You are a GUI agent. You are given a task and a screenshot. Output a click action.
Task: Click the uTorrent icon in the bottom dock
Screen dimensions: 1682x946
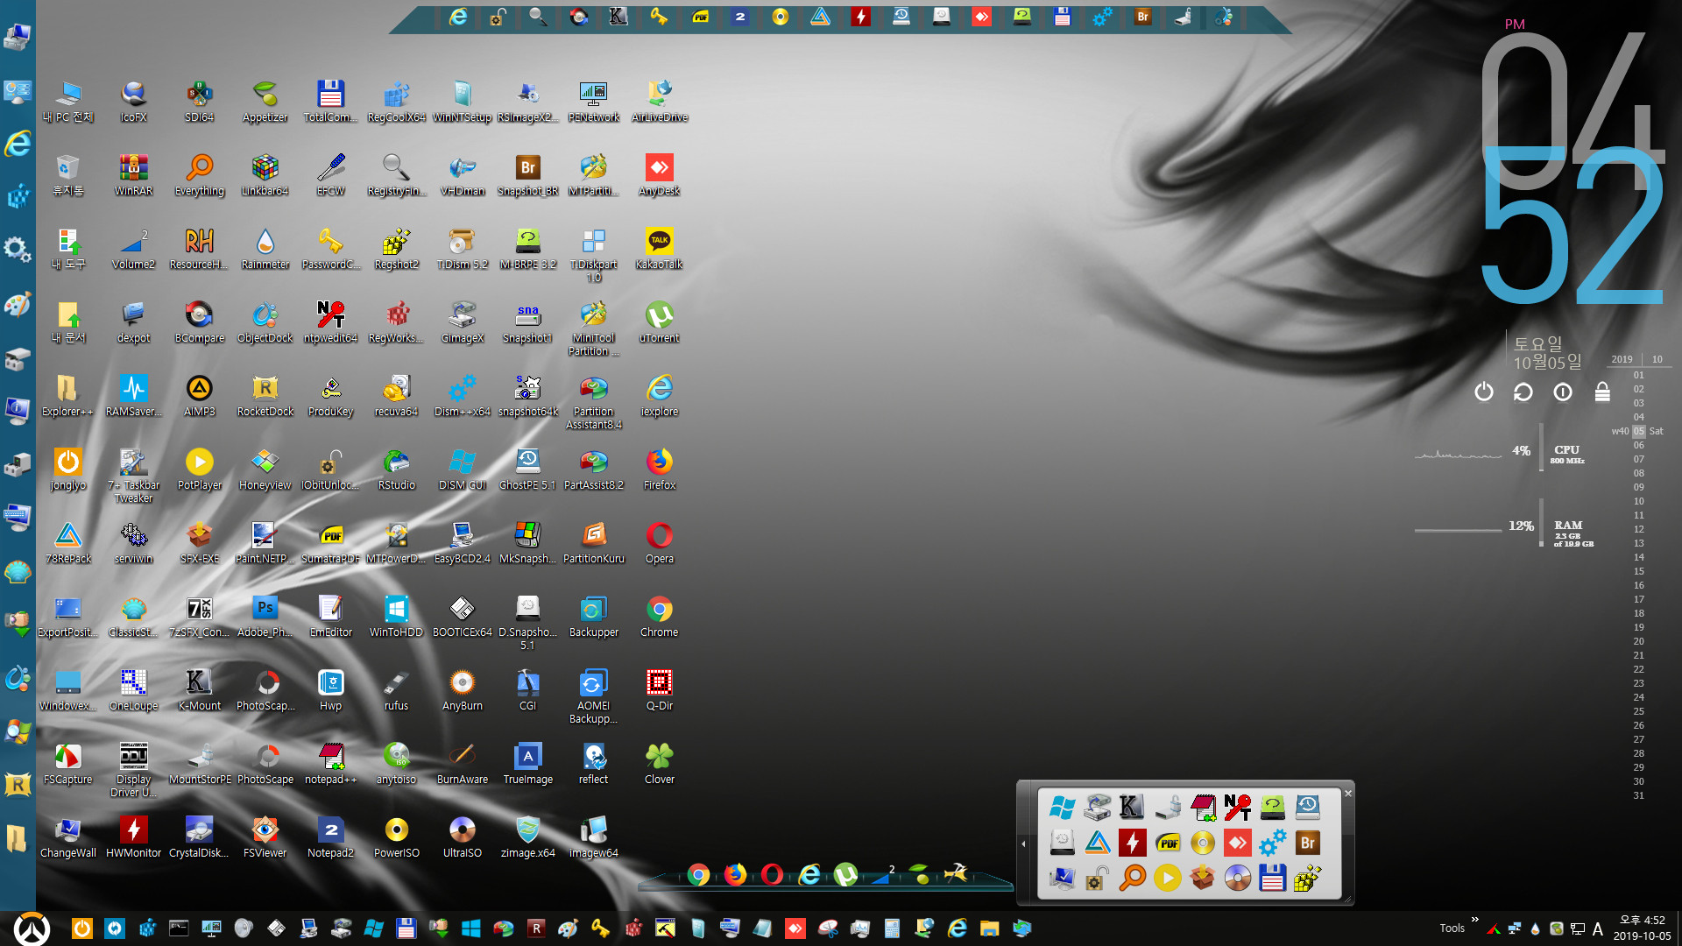click(845, 874)
